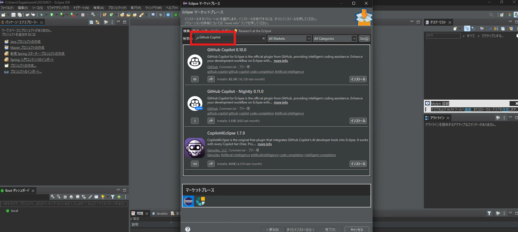Click the share icon for GitHub Copilot 0.10.0
The image size is (518, 232).
pyautogui.click(x=211, y=79)
